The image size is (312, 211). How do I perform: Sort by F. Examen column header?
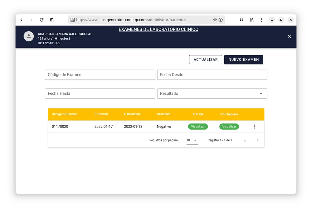tap(101, 114)
